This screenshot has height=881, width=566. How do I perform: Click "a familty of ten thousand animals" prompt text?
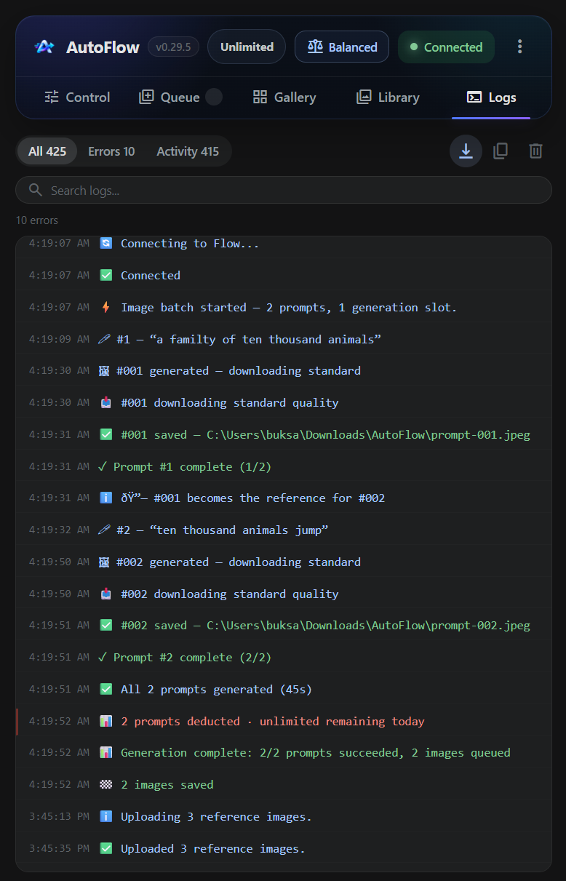coord(265,339)
